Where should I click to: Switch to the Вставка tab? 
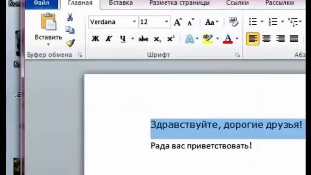point(121,3)
